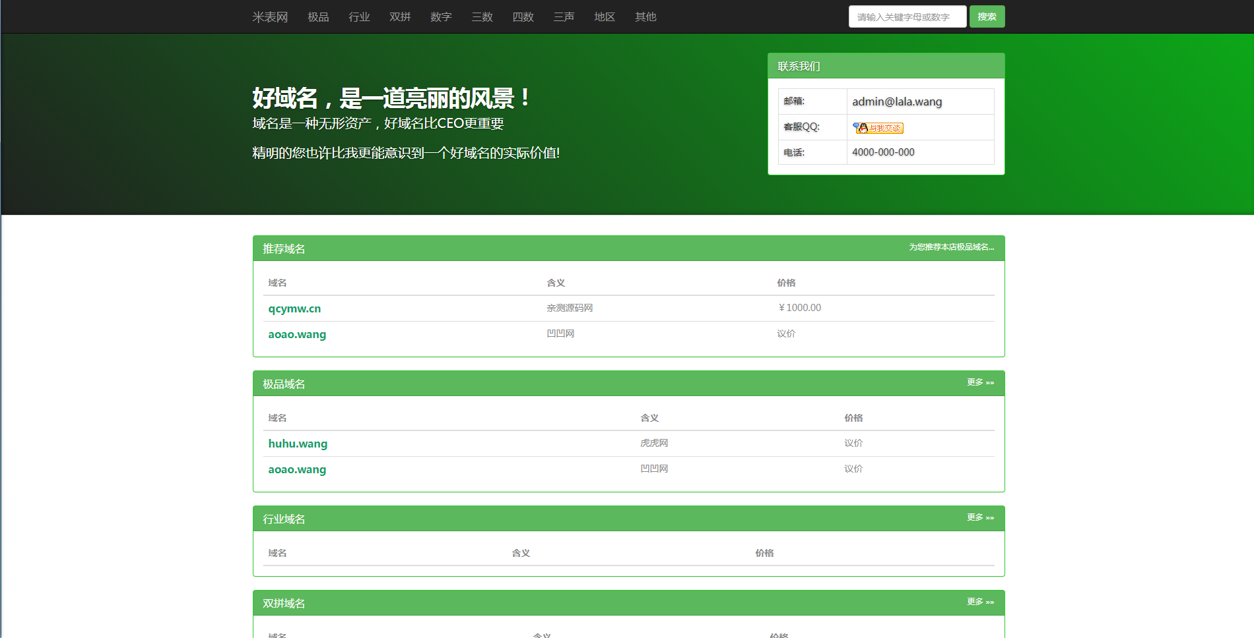Viewport: 1254px width, 638px height.
Task: Click the 好域名，是一道亮丽的风景 headline
Action: click(391, 98)
